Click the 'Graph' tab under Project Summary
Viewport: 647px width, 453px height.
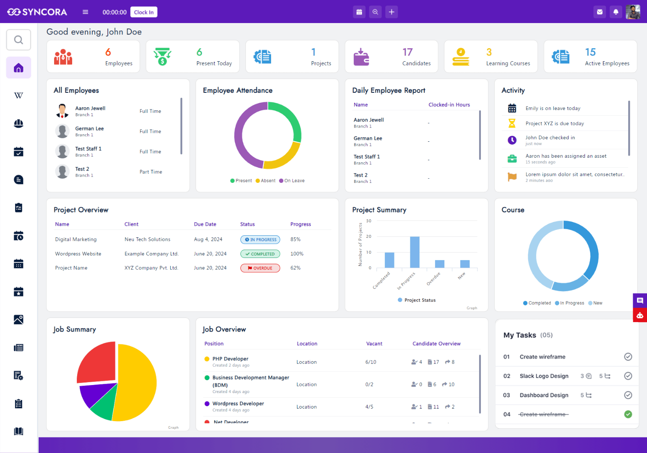click(472, 307)
